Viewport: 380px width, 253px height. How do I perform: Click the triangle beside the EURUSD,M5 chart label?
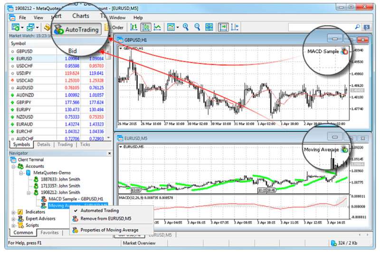[121, 147]
